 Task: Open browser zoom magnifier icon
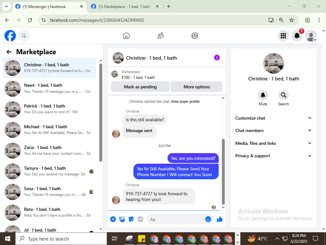281,20
